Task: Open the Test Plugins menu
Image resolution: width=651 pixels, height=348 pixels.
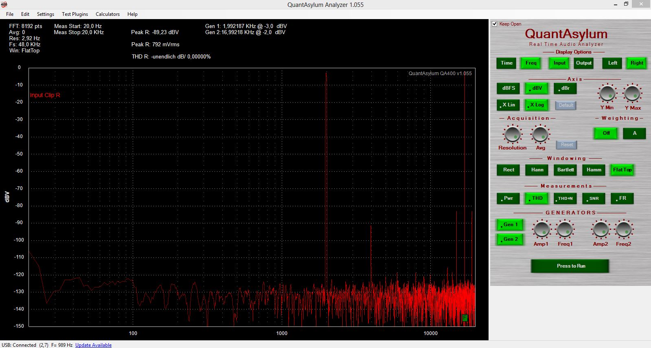Action: (75, 14)
